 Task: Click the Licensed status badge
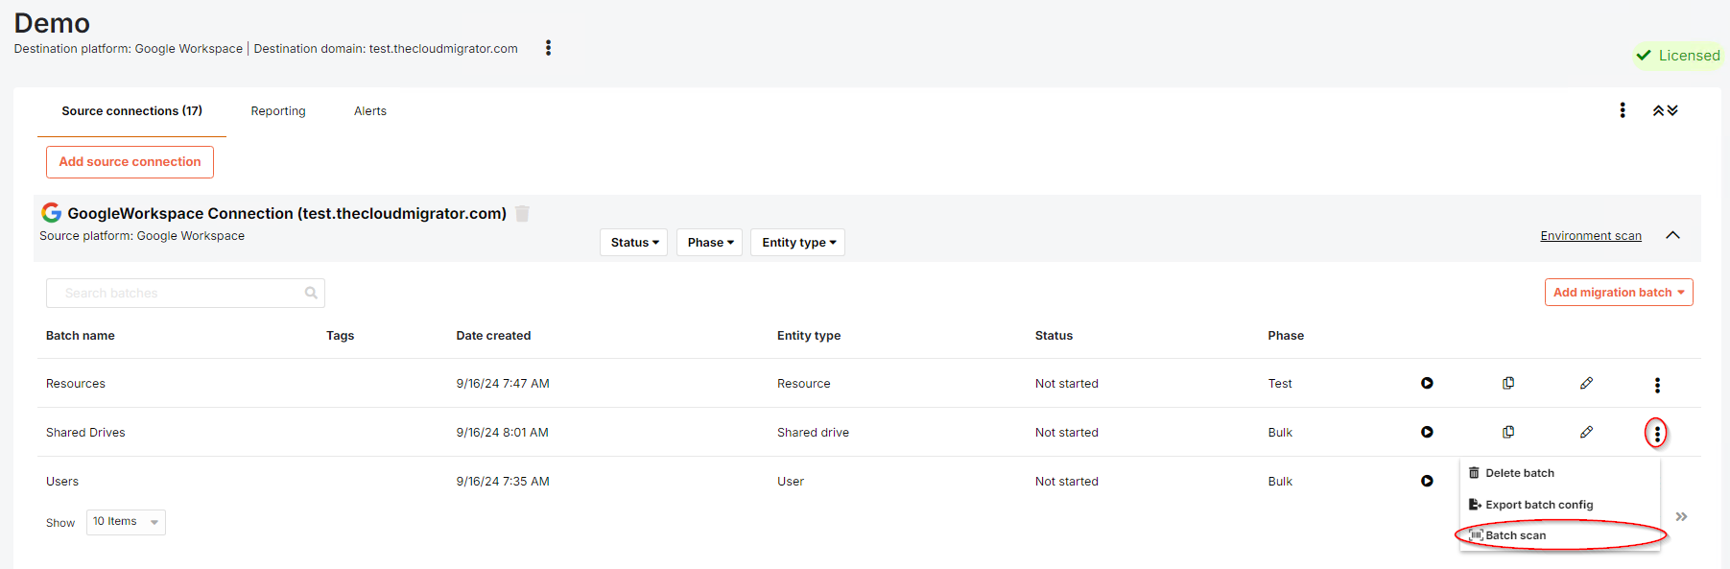(1678, 56)
